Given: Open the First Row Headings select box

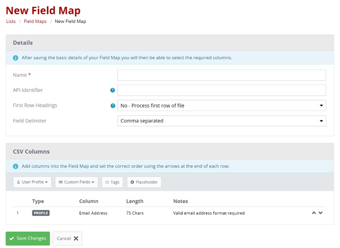Looking at the screenshot, I should tap(221, 106).
